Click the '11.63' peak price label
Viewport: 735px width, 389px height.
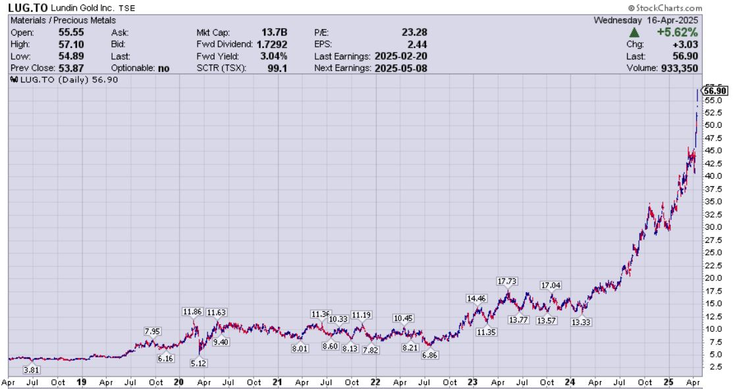click(217, 312)
